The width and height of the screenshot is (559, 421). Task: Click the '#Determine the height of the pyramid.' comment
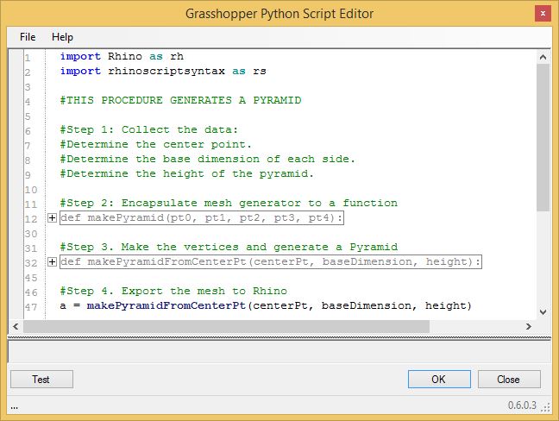[187, 173]
